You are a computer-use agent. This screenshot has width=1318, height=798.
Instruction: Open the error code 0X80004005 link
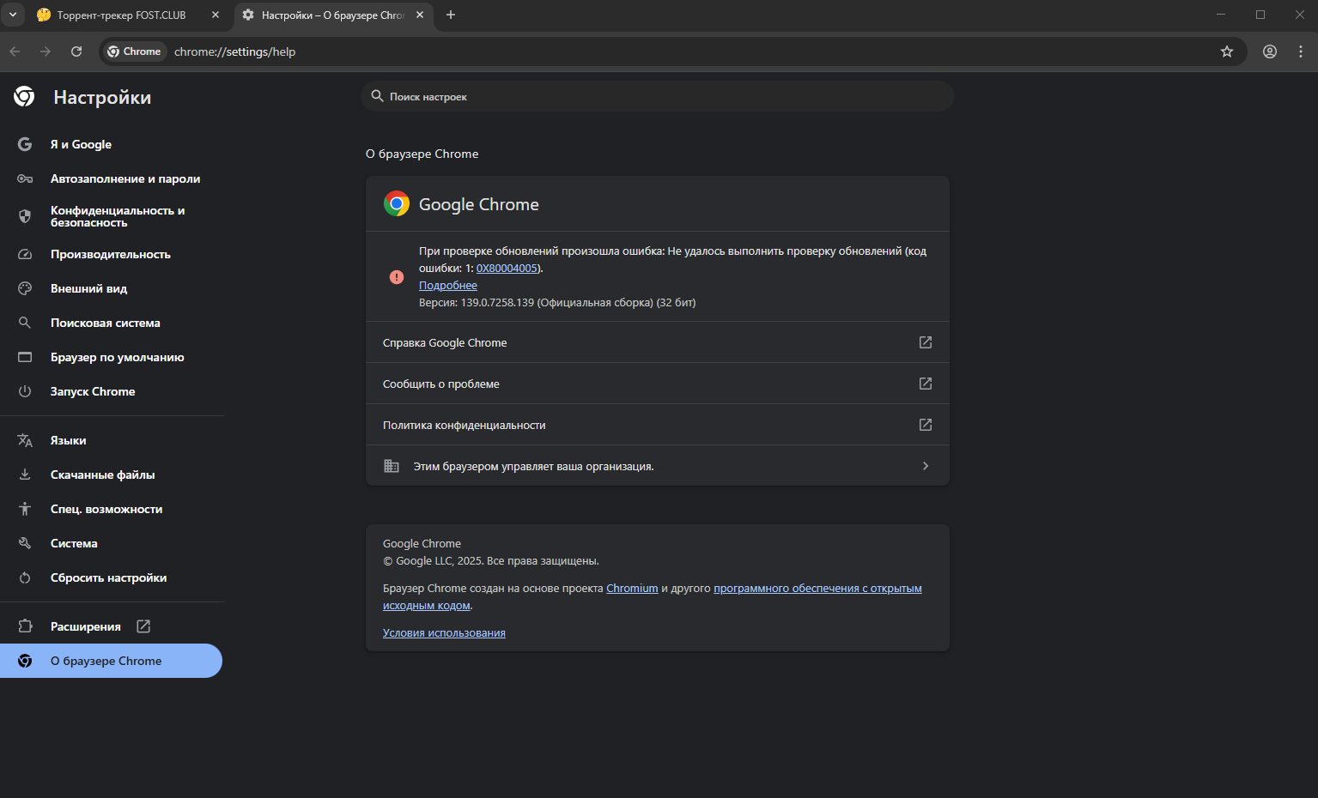507,269
